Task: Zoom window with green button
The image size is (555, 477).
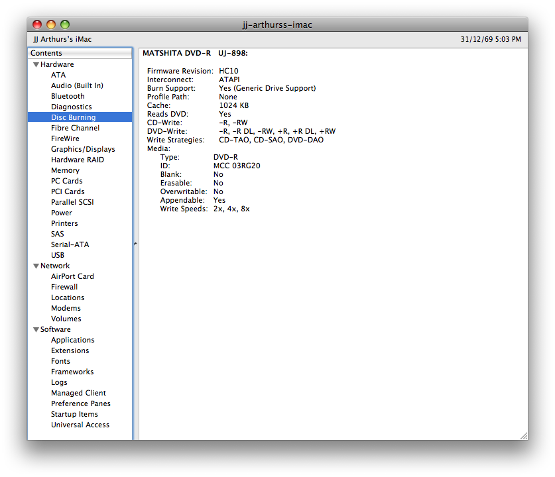Action: pyautogui.click(x=65, y=25)
